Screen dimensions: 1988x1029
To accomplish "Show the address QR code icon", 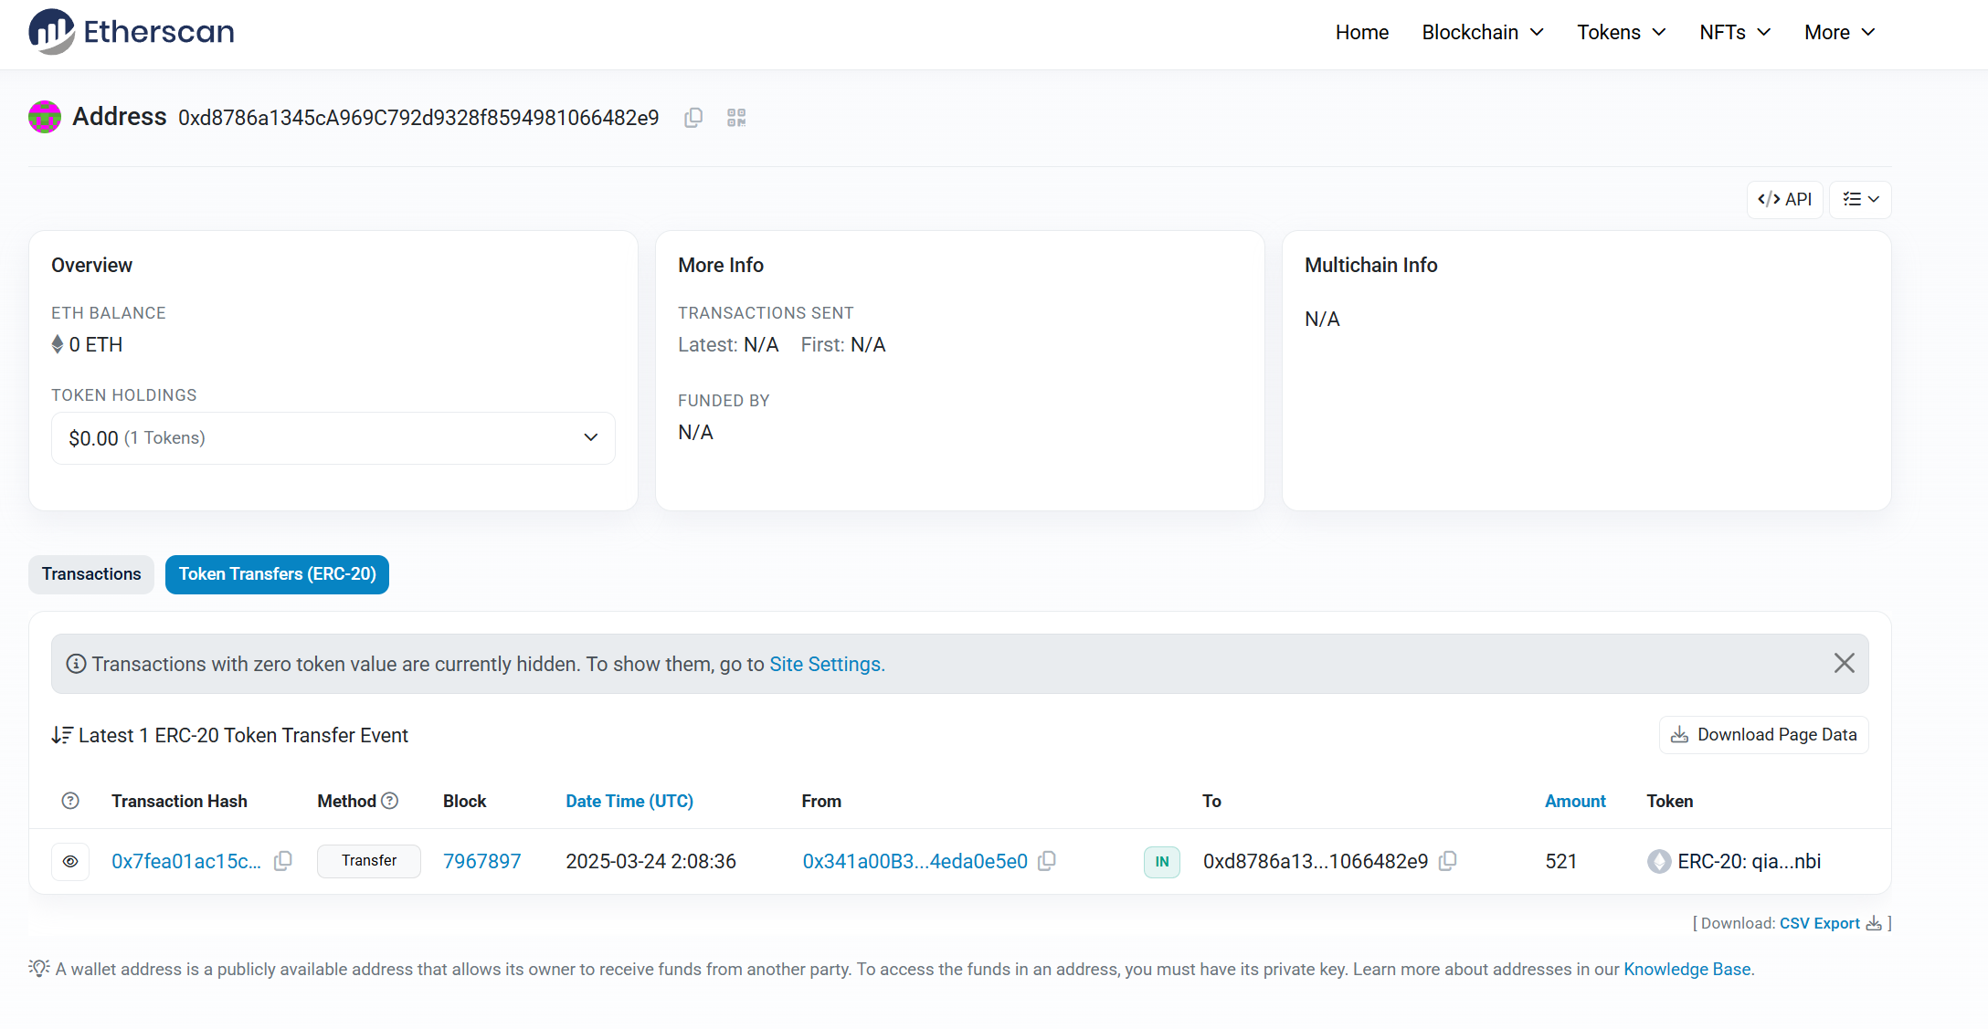I will pos(736,118).
